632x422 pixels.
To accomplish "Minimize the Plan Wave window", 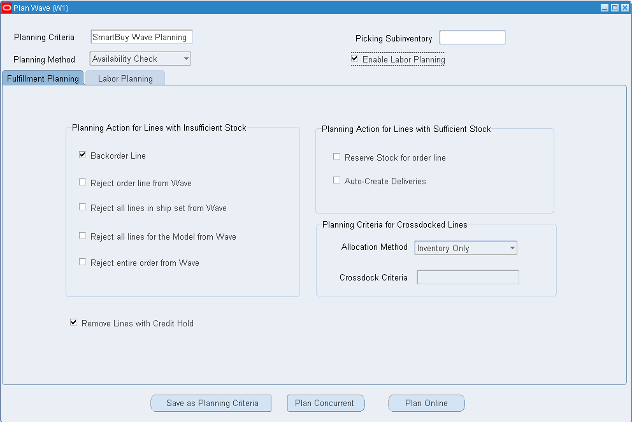I will [604, 8].
